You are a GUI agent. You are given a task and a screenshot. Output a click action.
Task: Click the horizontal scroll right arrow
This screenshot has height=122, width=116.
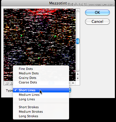[73, 83]
